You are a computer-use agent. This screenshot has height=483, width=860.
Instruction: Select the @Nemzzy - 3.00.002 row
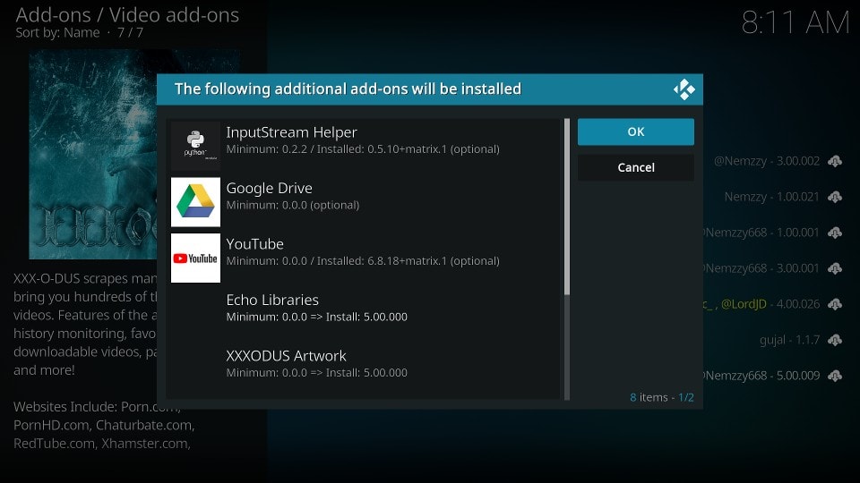[776, 161]
